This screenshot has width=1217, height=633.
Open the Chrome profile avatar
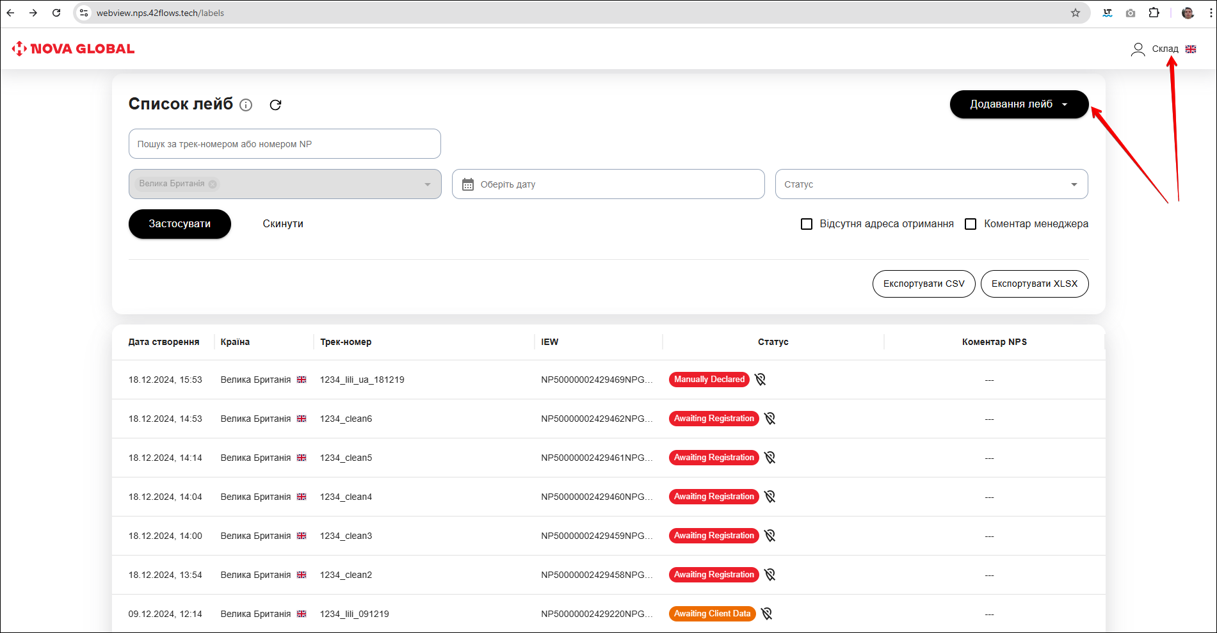(x=1188, y=13)
